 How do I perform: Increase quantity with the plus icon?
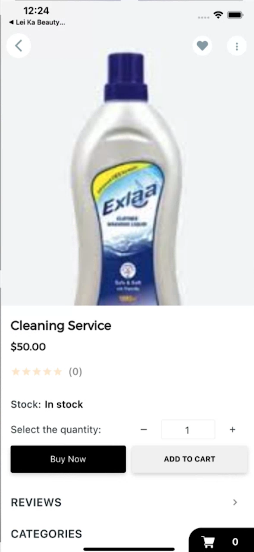(x=233, y=429)
